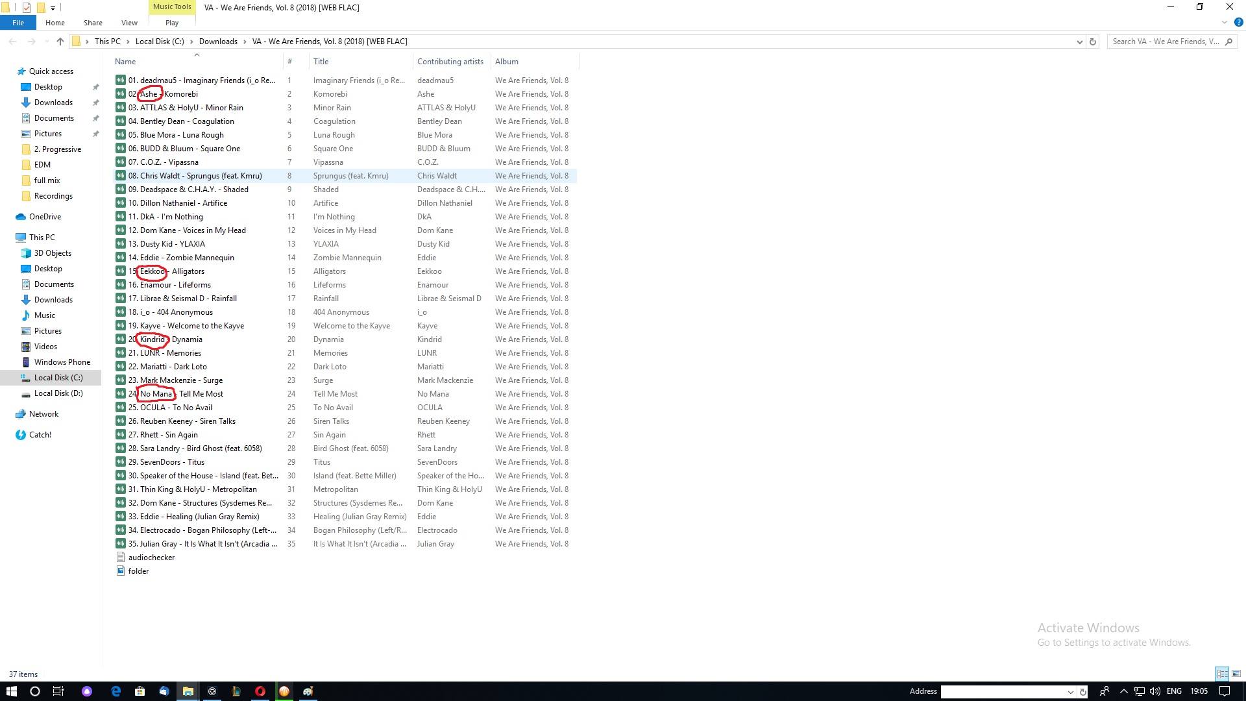The width and height of the screenshot is (1246, 701).
Task: Switch to details view icon in status bar
Action: tap(1221, 674)
